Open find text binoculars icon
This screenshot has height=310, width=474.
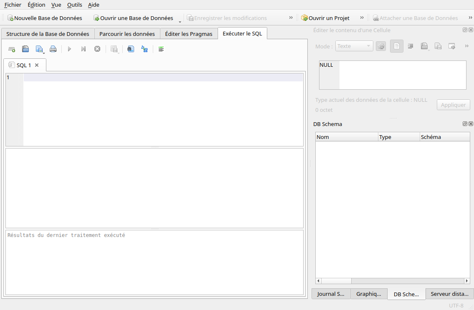pyautogui.click(x=131, y=49)
